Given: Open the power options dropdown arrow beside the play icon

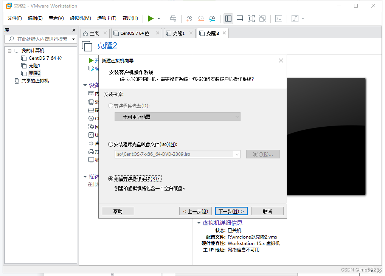Looking at the screenshot, I should pyautogui.click(x=159, y=19).
